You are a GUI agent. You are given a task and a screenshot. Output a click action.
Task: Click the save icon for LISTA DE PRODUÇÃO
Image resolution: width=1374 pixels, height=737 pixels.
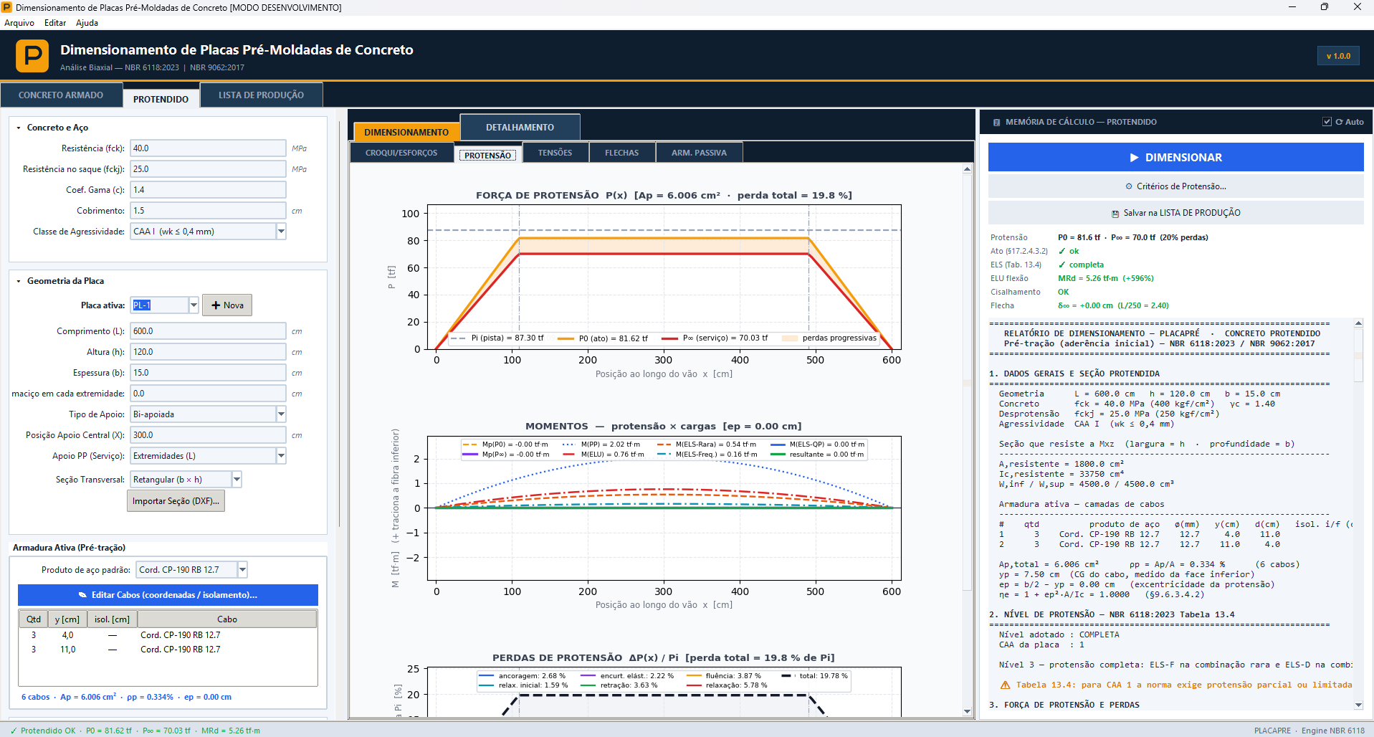(1115, 214)
